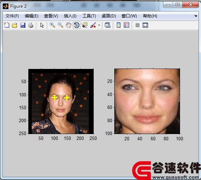Expand the 插入(I) menu
Image resolution: width=201 pixels, height=180 pixels.
click(70, 16)
